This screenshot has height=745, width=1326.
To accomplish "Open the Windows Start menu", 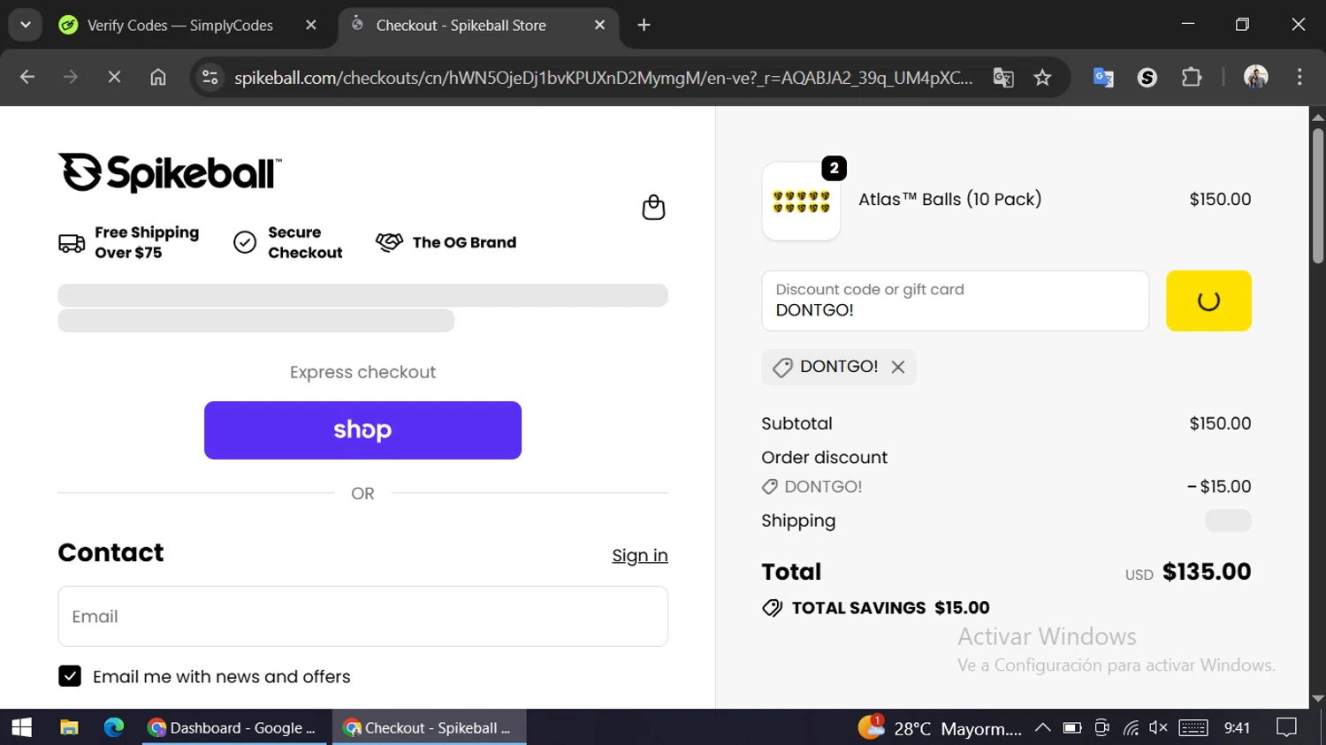I will 22,727.
